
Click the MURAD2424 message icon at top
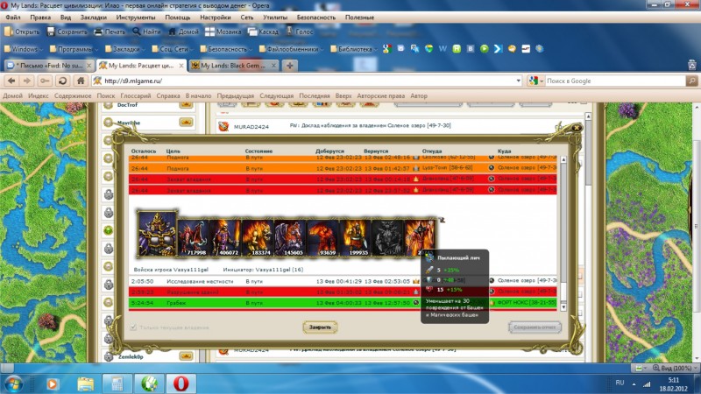tap(223, 126)
